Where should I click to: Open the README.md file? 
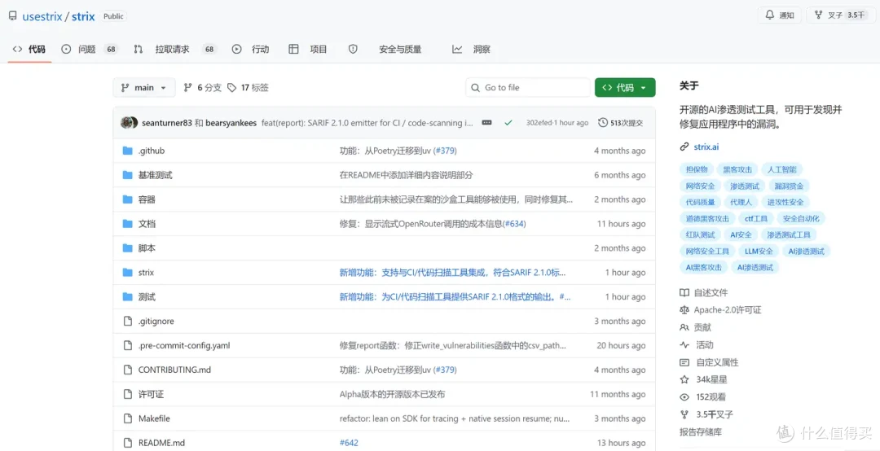tap(161, 443)
